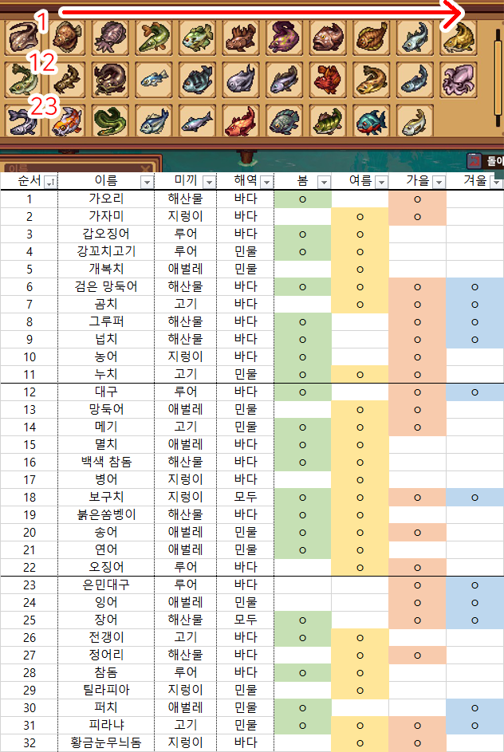
Task: Select the 가자미 flounder fish icon
Action: pos(67,37)
